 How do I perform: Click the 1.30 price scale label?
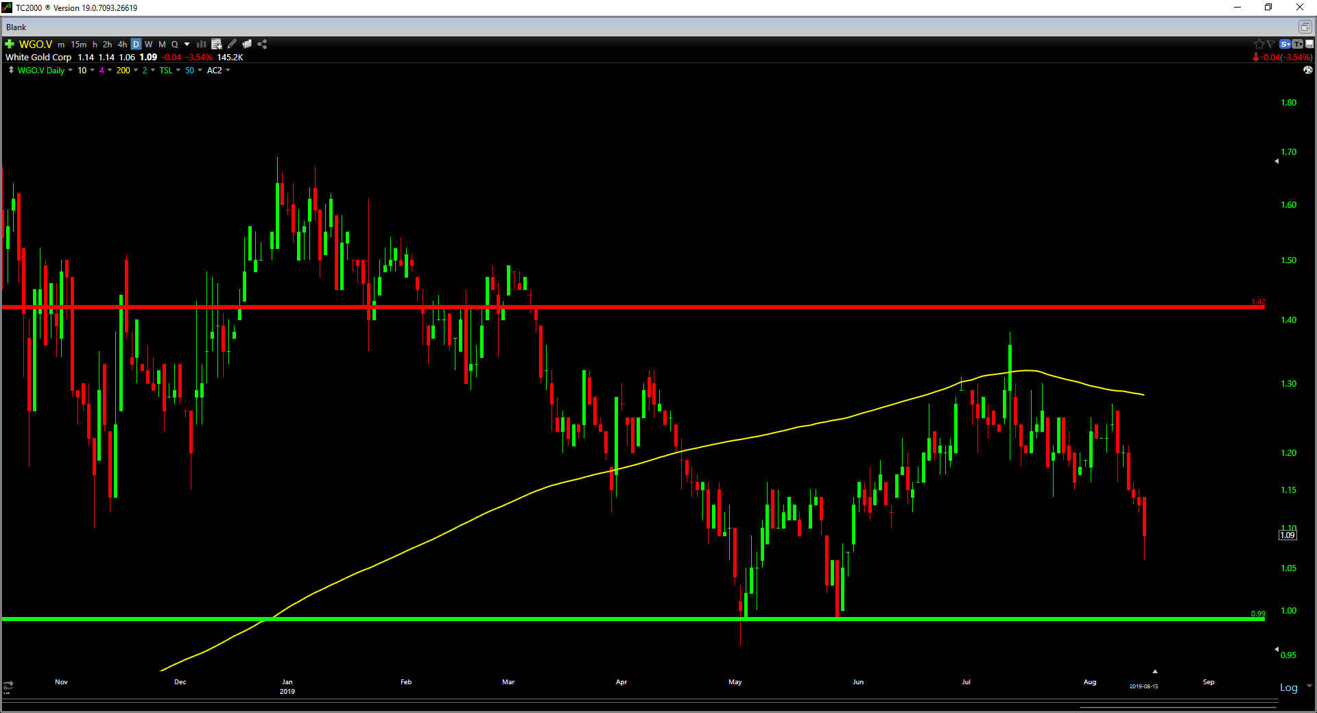tap(1288, 384)
